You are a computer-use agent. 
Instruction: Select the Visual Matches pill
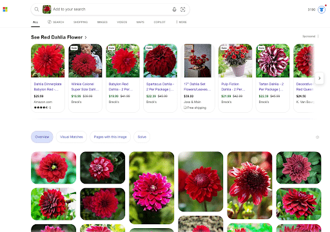coord(72,137)
